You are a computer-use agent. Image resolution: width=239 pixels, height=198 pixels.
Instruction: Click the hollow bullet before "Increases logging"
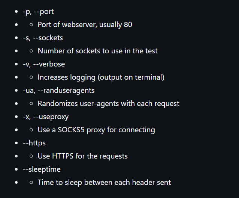(x=31, y=77)
